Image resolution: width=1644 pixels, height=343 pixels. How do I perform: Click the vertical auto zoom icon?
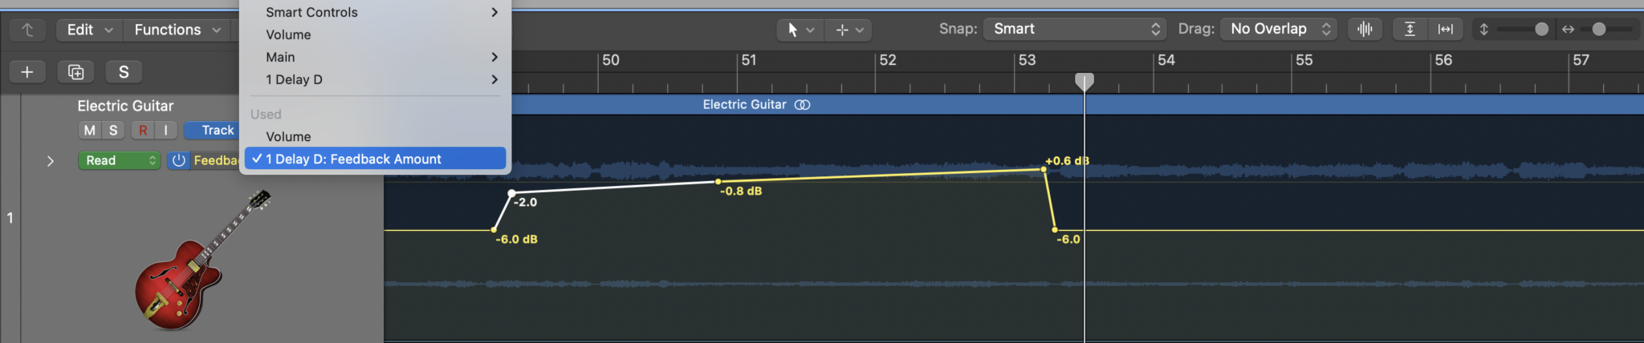point(1410,29)
